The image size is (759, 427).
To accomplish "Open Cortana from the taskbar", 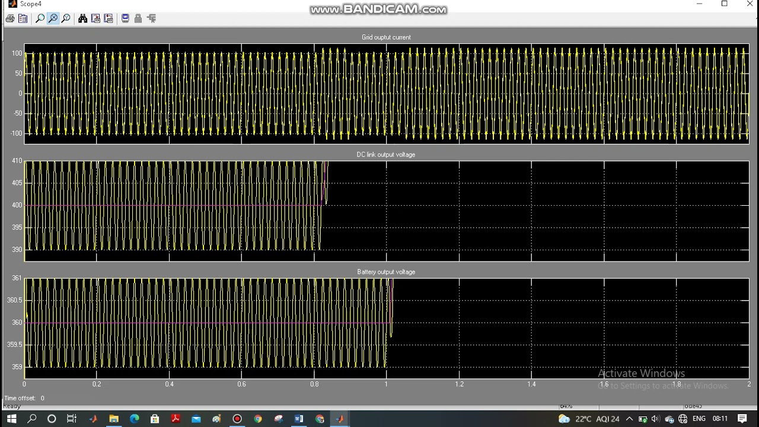I will pyautogui.click(x=52, y=419).
